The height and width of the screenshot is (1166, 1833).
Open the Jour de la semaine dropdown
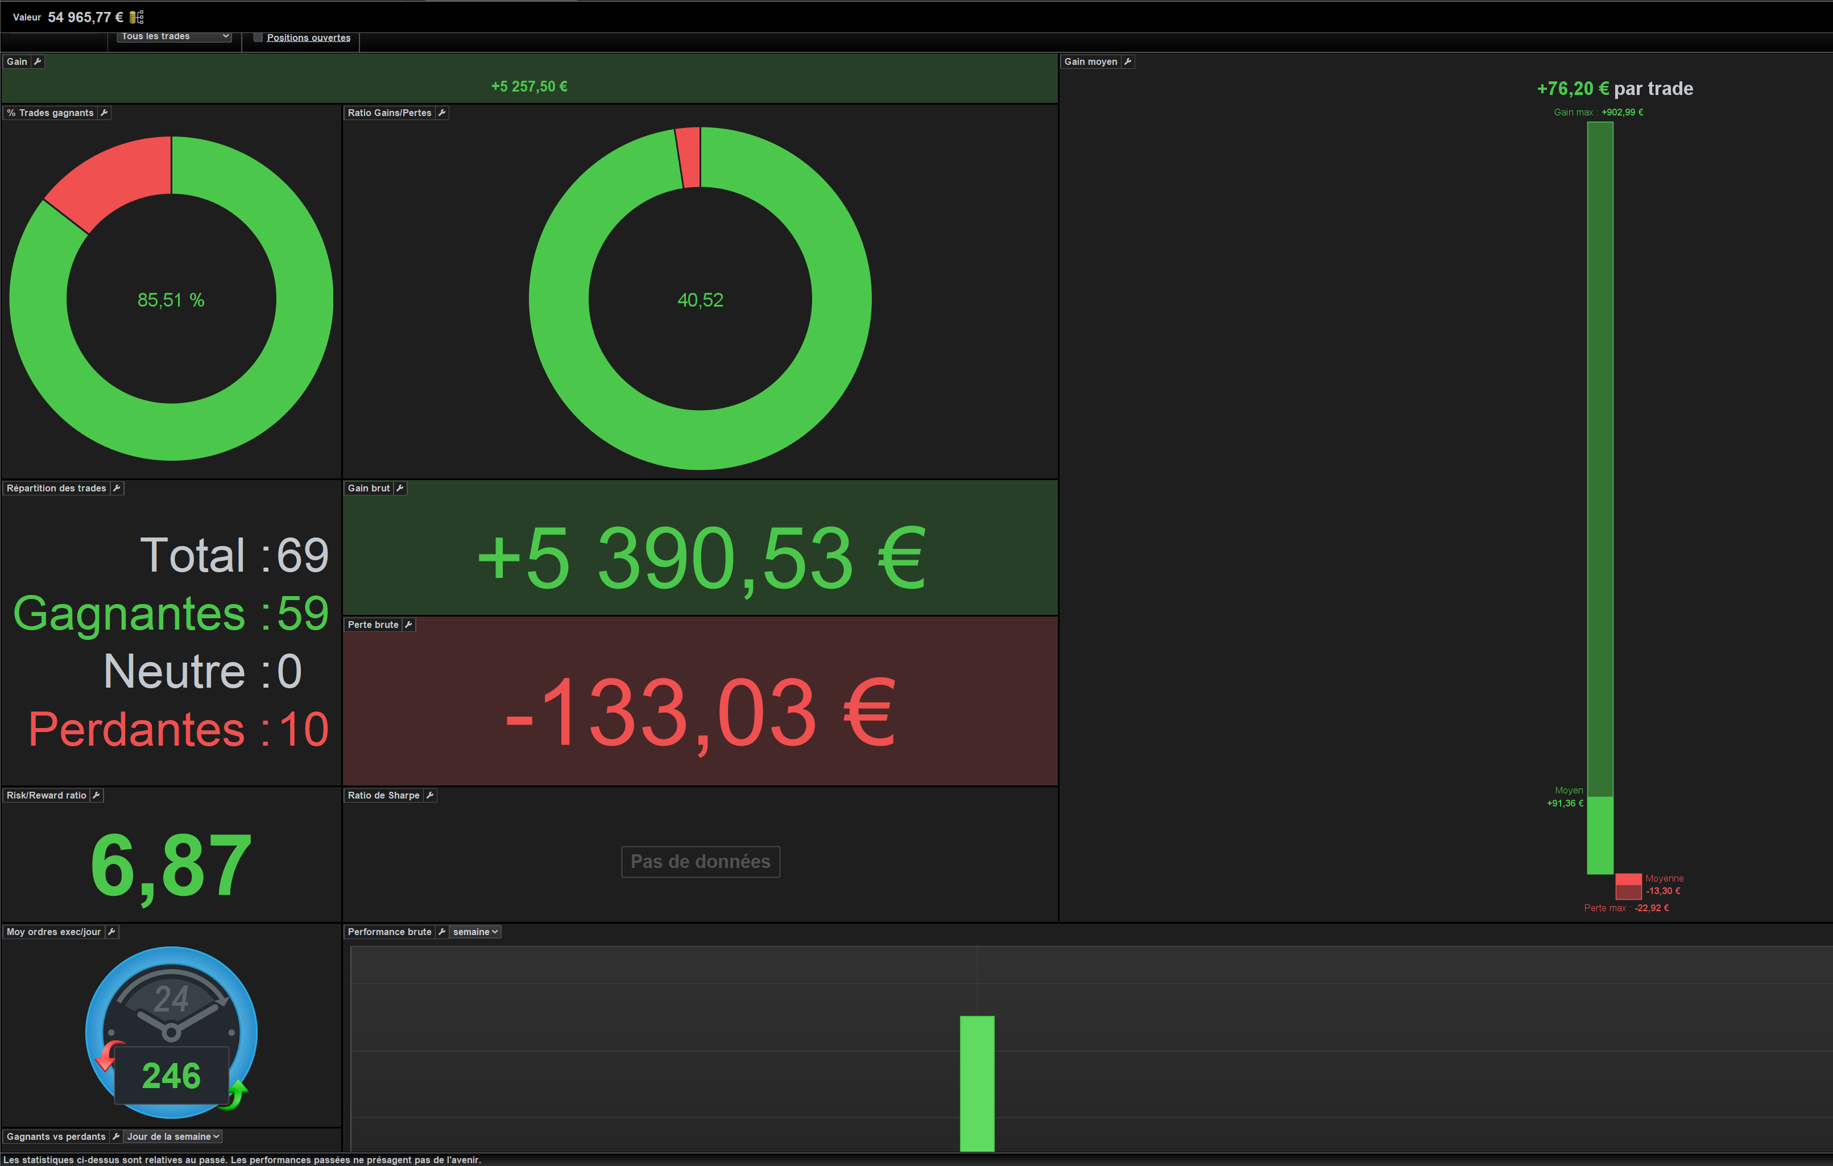[x=173, y=1136]
